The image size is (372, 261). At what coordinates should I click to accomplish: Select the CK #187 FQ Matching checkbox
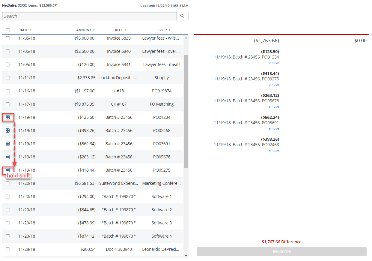[8, 104]
